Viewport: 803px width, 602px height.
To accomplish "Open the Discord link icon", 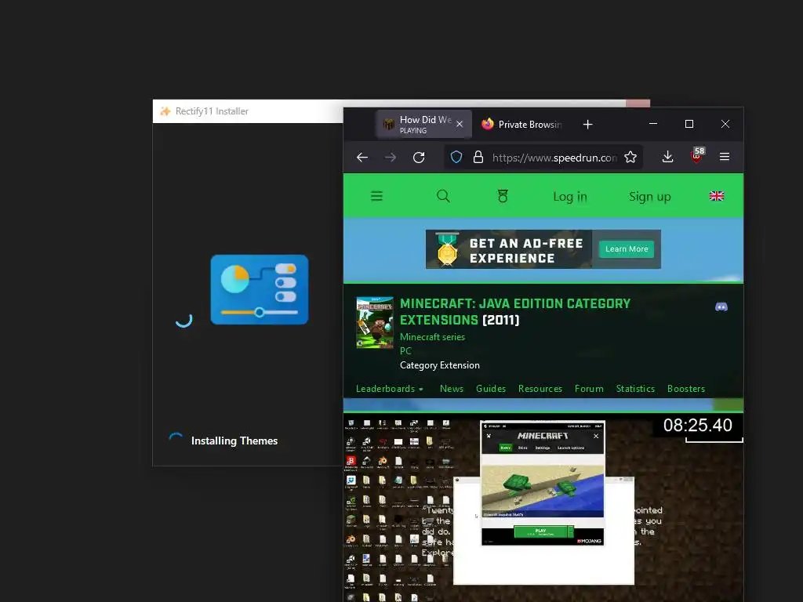I will coord(721,306).
